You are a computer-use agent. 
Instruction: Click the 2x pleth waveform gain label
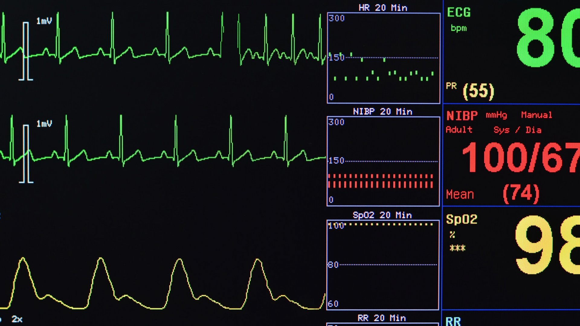coord(17,319)
